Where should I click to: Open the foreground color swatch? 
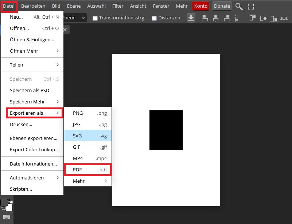(x=4, y=203)
